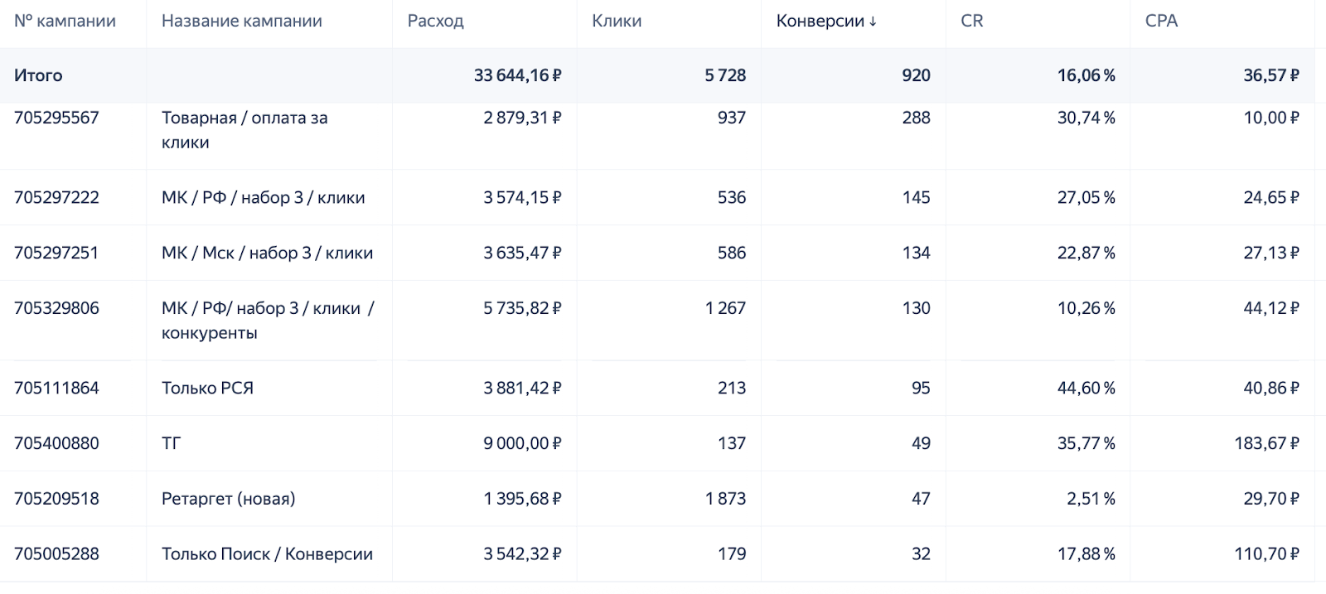This screenshot has width=1326, height=594.
Task: Open campaign Ретаргет (новая)
Action: point(228,499)
